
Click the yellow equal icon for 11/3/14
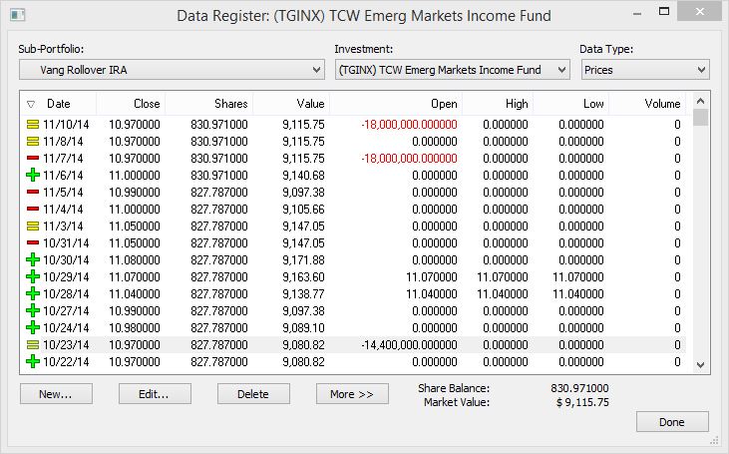coord(33,227)
